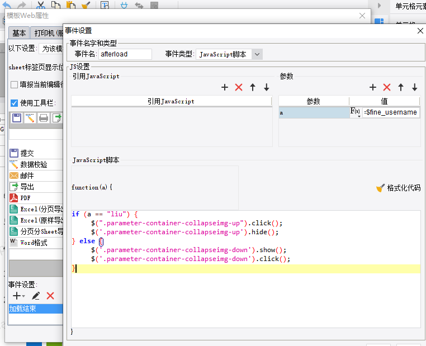Delete the selected parameter

click(387, 87)
